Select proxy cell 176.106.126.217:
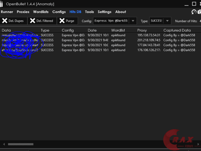The height and width of the screenshot is (151, 201). pos(149,50)
